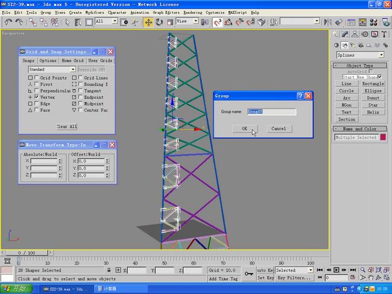Image resolution: width=392 pixels, height=294 pixels.
Task: Click the Zoom magnifier viewport icon
Action: [x=362, y=270]
